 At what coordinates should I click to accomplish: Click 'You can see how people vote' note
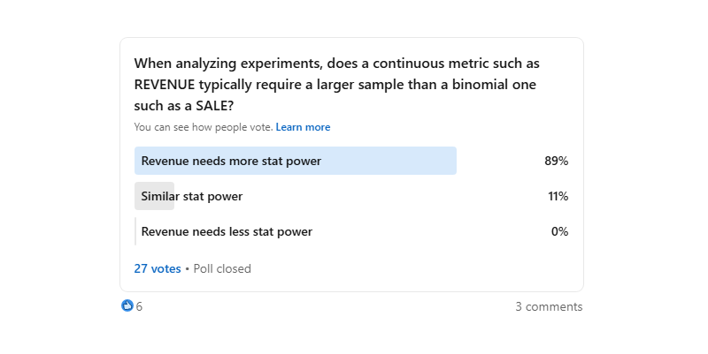pyautogui.click(x=203, y=127)
